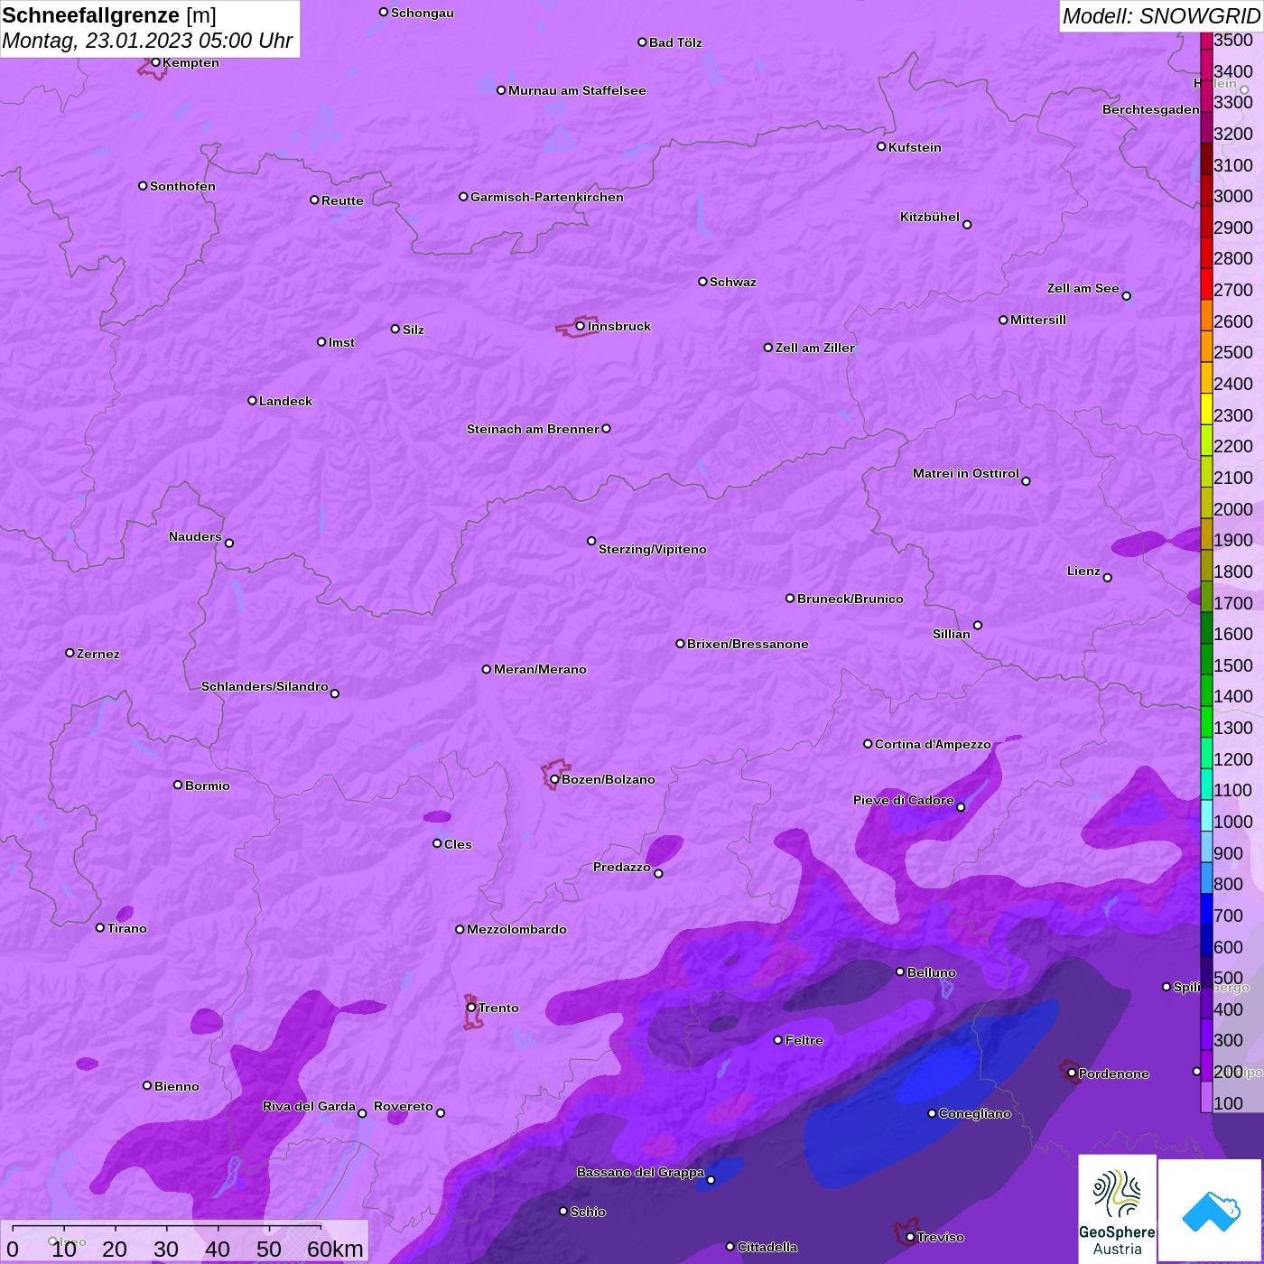Image resolution: width=1264 pixels, height=1264 pixels.
Task: Click the Belluno marker dot
Action: [900, 971]
